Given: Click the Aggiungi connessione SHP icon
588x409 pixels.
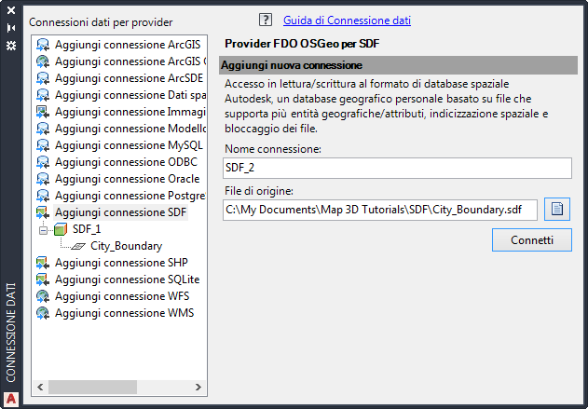Looking at the screenshot, I should (x=43, y=263).
